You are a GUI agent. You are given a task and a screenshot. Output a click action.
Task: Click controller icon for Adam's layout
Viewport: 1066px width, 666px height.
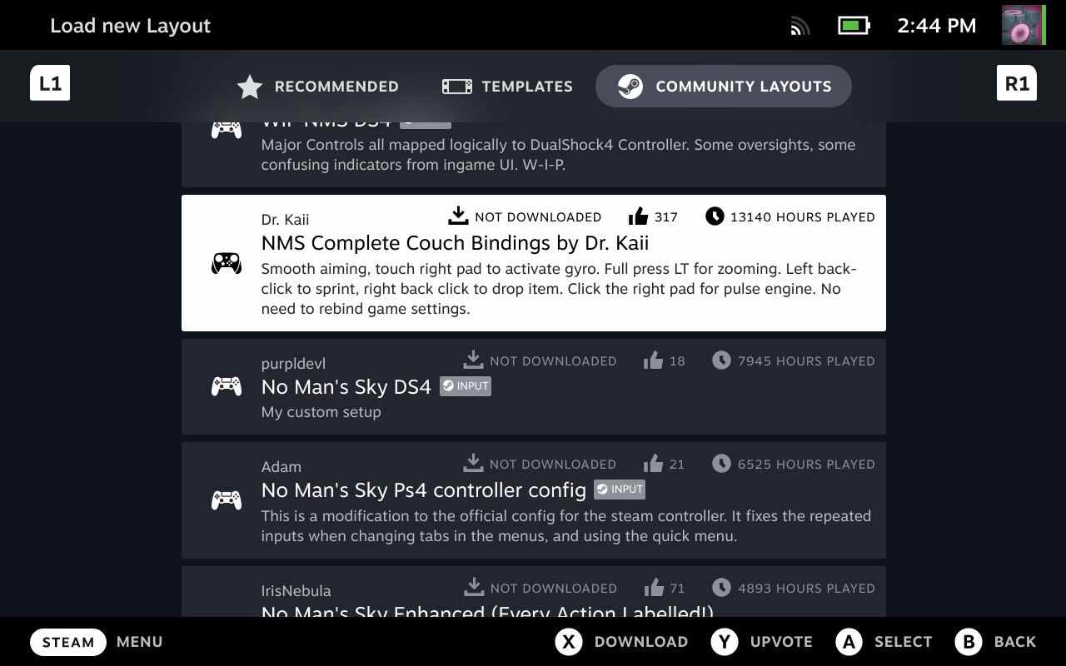[227, 499]
